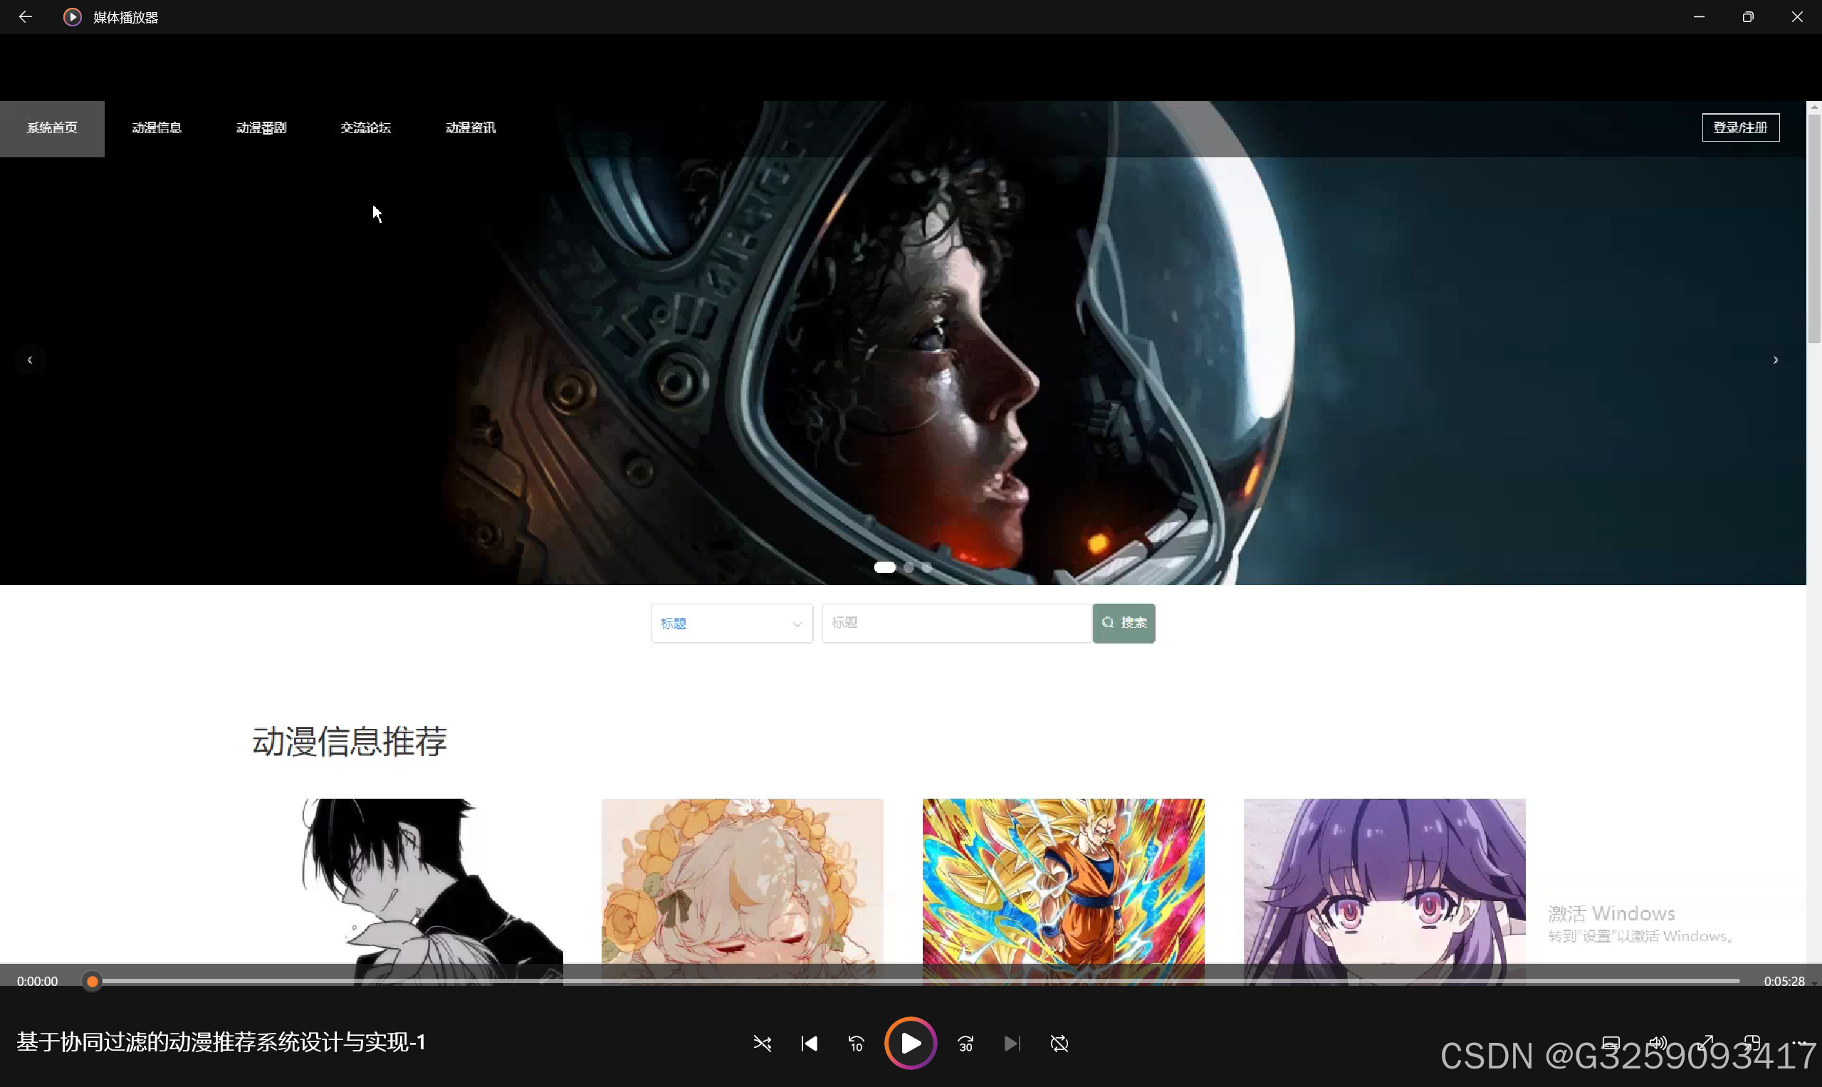This screenshot has width=1822, height=1087.
Task: Click the 动漫信息推荐 heading
Action: click(x=350, y=741)
